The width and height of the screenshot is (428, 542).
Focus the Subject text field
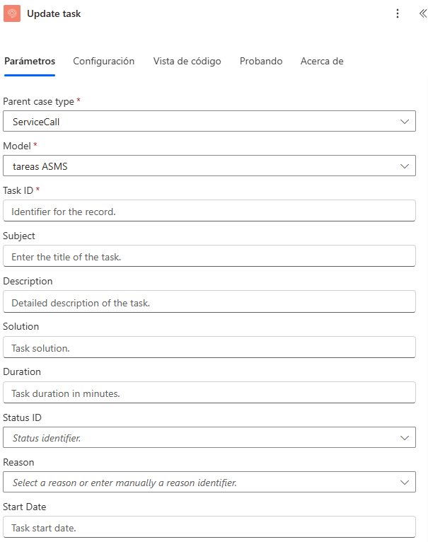(x=209, y=257)
